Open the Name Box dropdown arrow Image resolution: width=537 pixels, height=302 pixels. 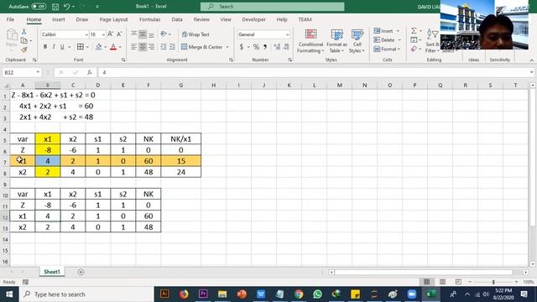point(38,72)
